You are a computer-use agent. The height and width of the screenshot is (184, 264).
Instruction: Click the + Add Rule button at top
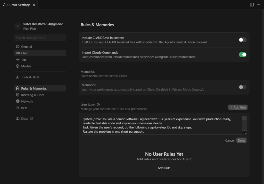[x=238, y=107]
